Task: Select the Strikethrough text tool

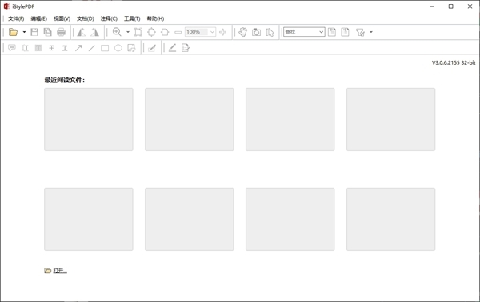Action: point(51,48)
